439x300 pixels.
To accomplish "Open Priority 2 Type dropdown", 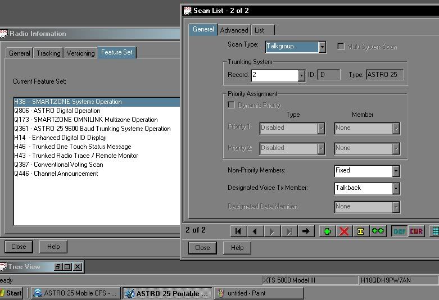I will pyautogui.click(x=321, y=149).
